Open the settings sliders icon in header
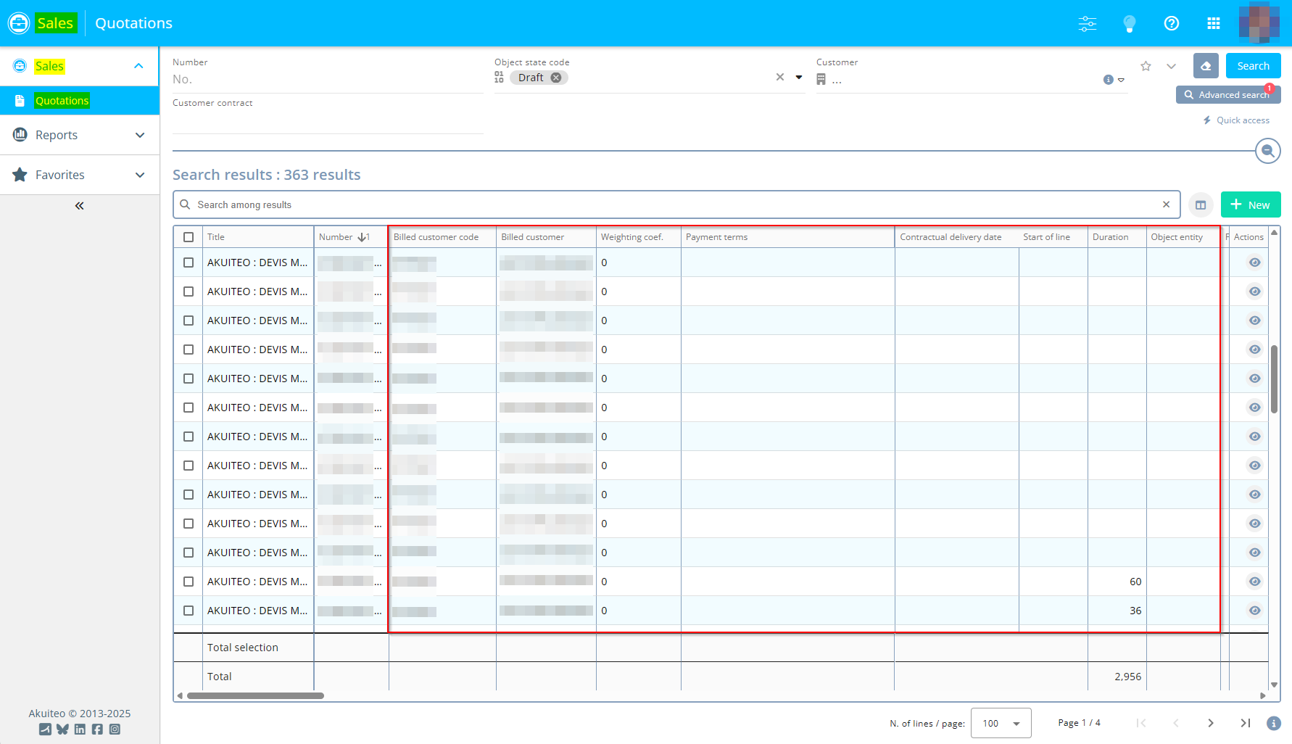The height and width of the screenshot is (744, 1292). [x=1087, y=23]
